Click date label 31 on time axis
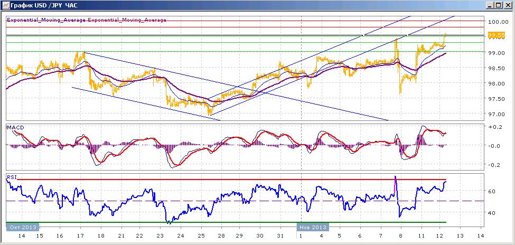515x245 pixels. coord(280,236)
